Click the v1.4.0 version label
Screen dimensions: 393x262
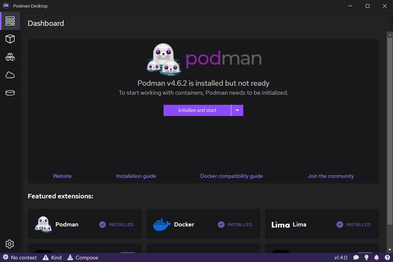(x=341, y=258)
